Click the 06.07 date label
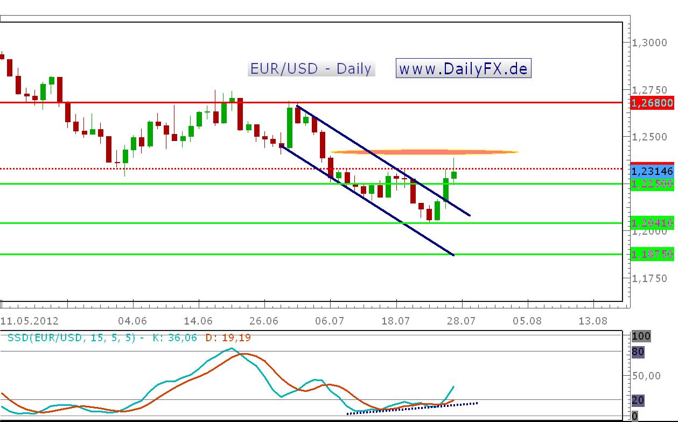 330,321
